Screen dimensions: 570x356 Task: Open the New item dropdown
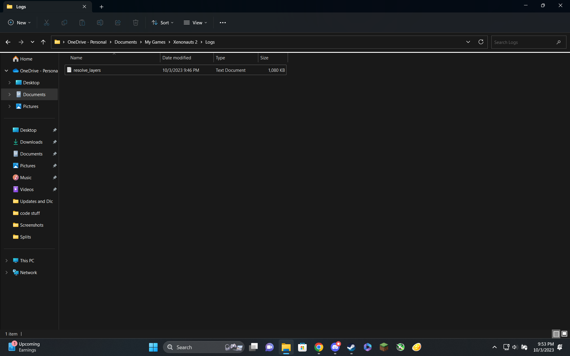click(x=19, y=23)
